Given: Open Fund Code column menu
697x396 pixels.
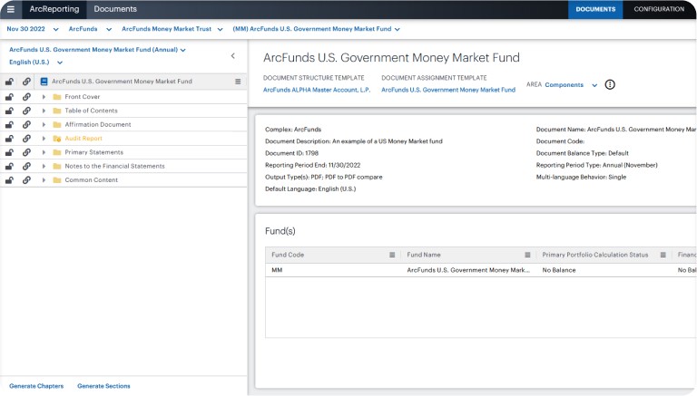Looking at the screenshot, I should coord(392,255).
